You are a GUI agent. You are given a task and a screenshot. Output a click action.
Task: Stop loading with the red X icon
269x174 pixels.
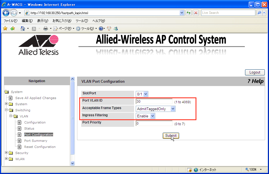196,13
